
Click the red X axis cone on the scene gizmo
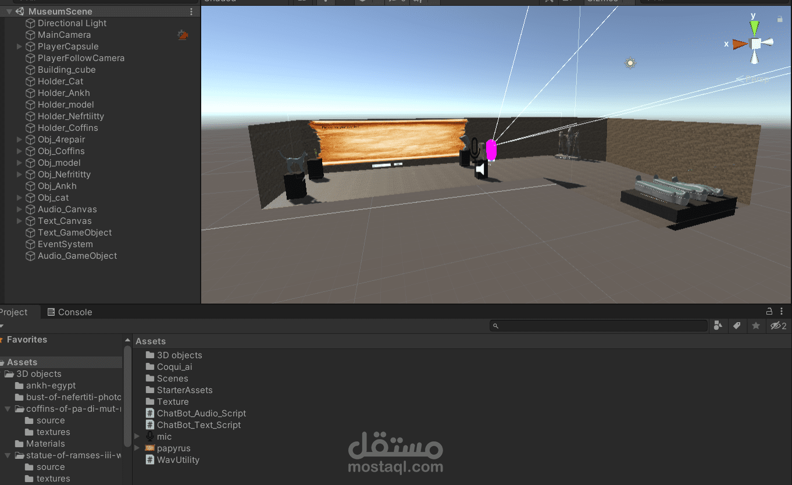740,44
